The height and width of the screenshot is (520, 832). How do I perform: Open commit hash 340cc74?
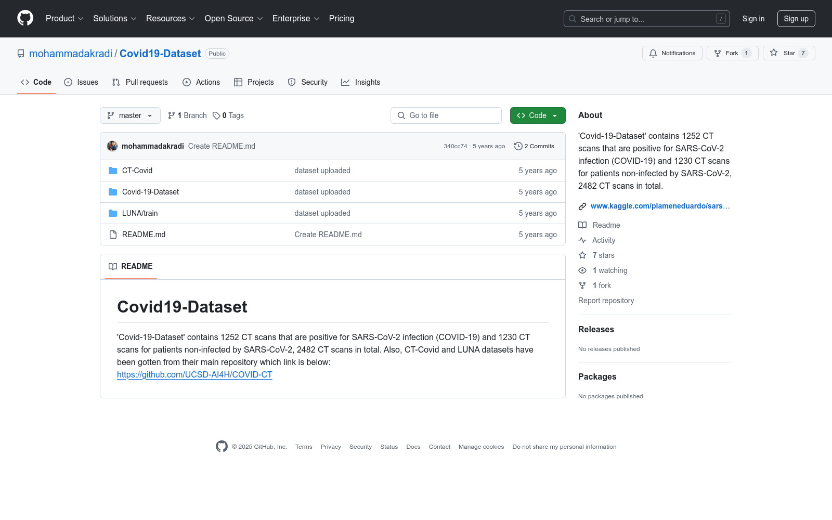tap(456, 146)
